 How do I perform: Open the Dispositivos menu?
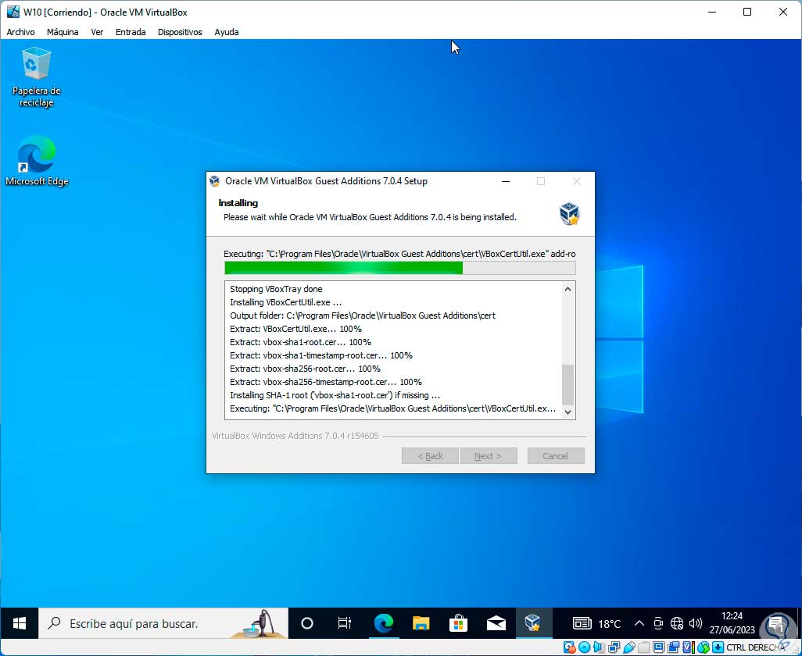pos(180,32)
